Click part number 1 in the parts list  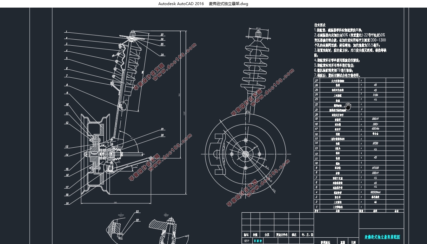point(316,207)
